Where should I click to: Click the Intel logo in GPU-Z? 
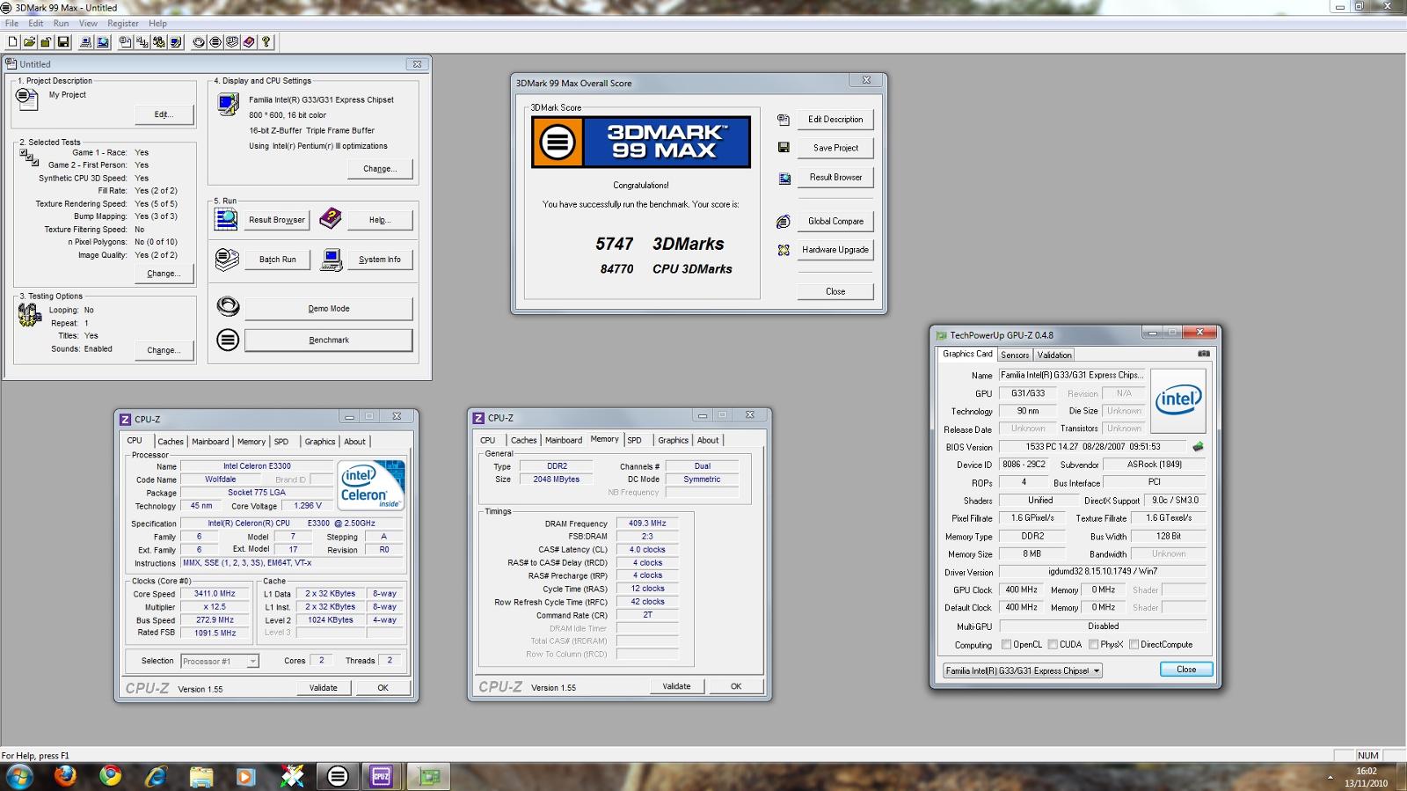tap(1177, 400)
